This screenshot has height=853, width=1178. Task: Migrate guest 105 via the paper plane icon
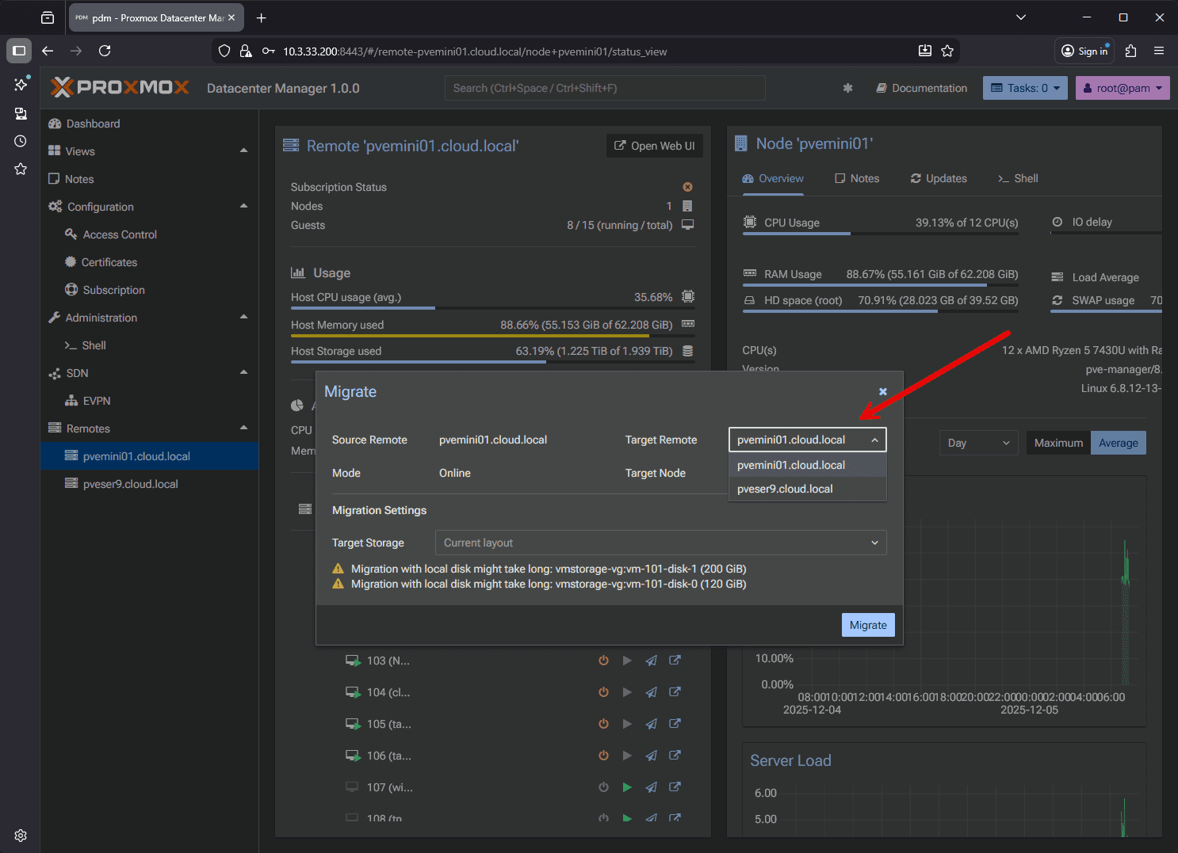pos(651,723)
